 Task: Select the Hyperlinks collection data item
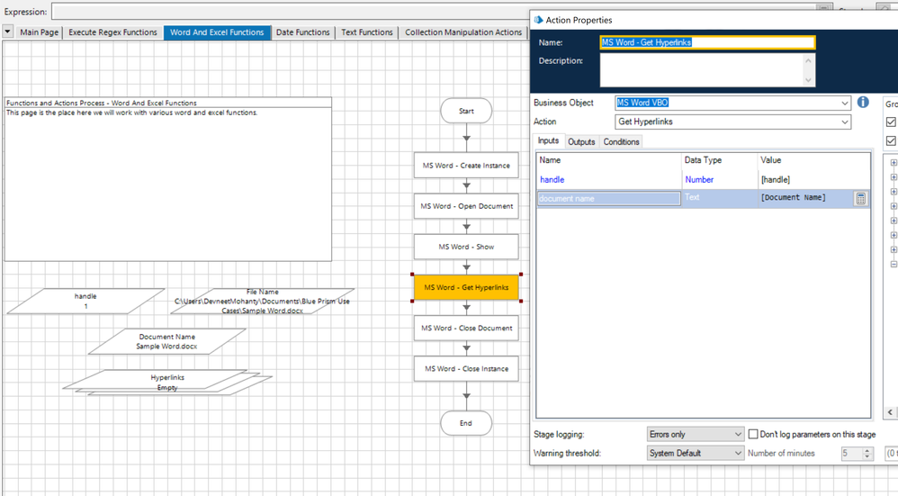(x=167, y=382)
